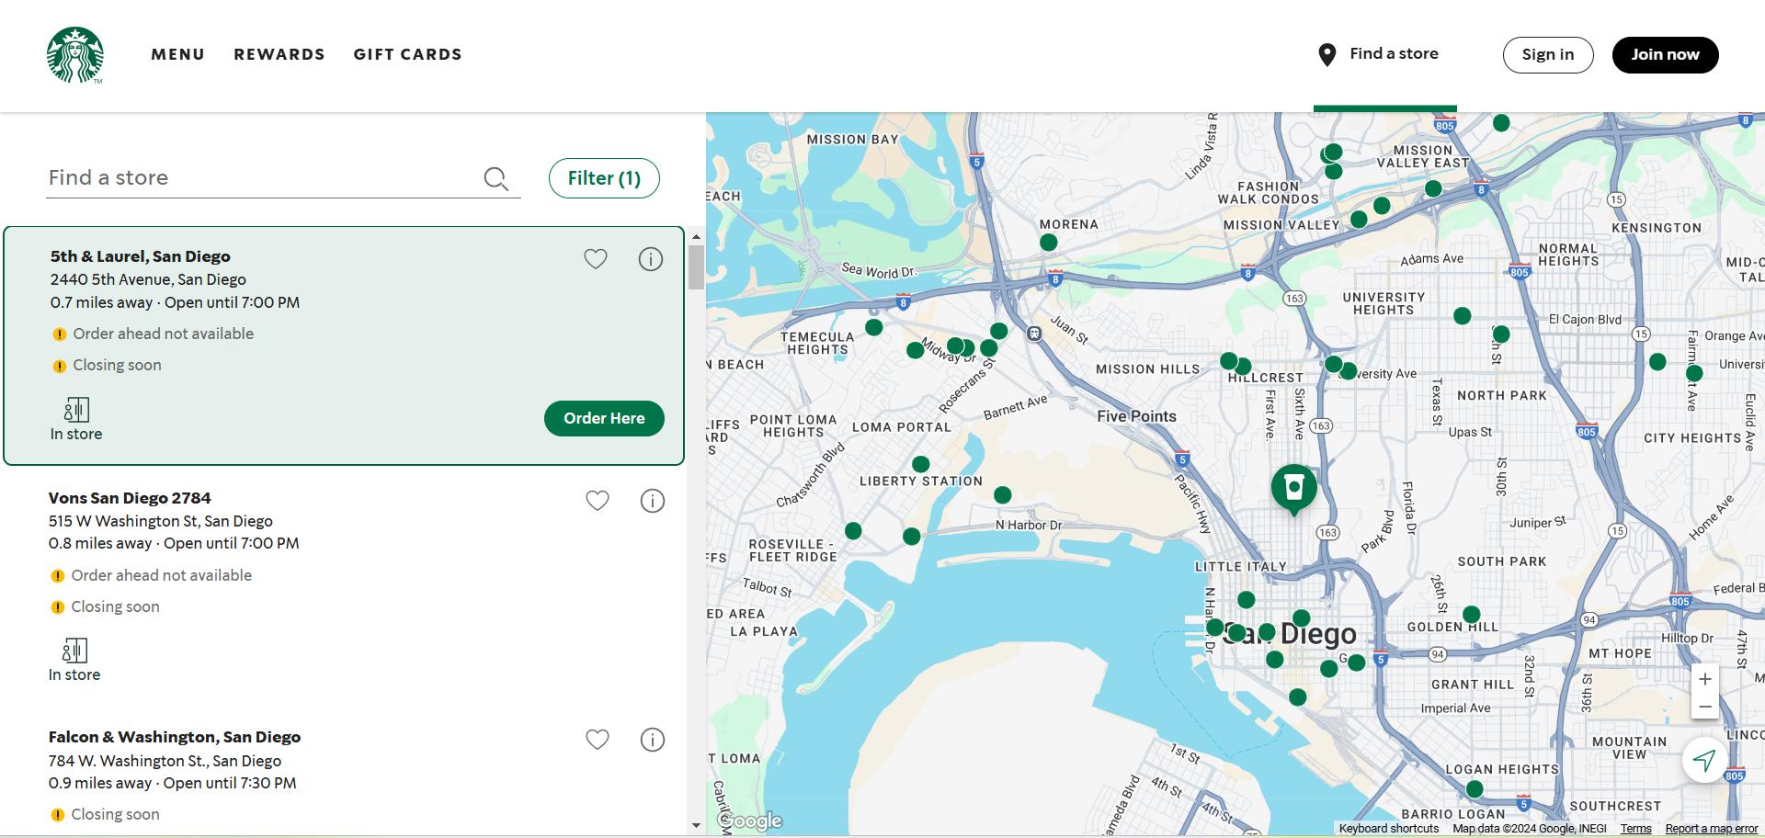Click the Join now button
The height and width of the screenshot is (838, 1765).
[x=1665, y=55]
